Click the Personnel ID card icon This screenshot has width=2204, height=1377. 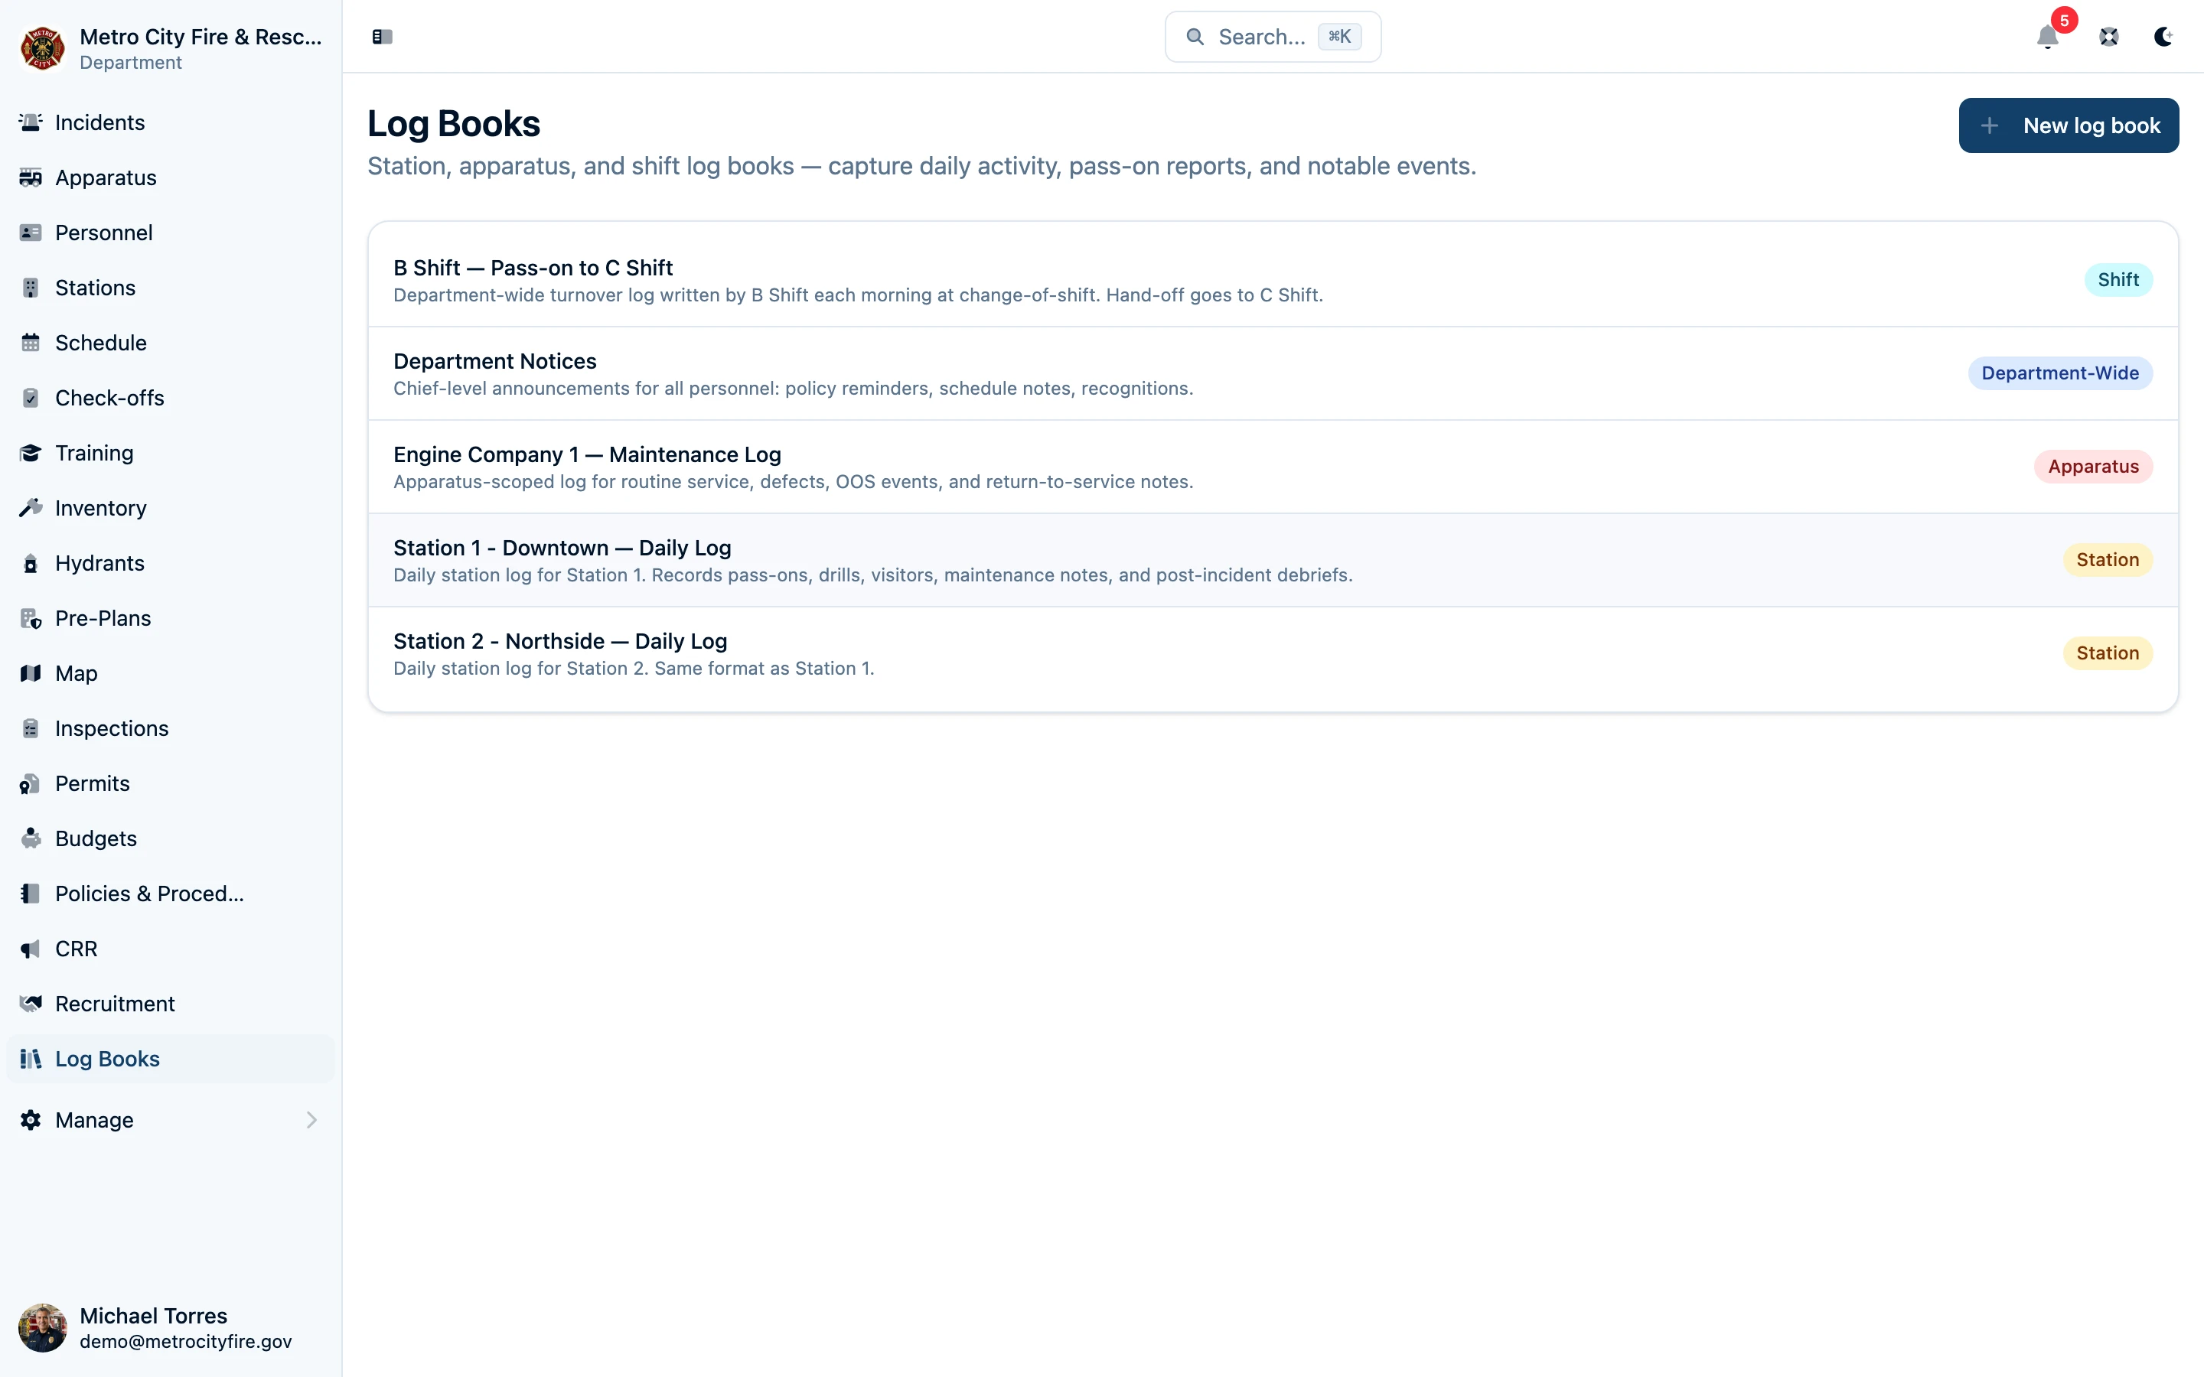pyautogui.click(x=30, y=233)
